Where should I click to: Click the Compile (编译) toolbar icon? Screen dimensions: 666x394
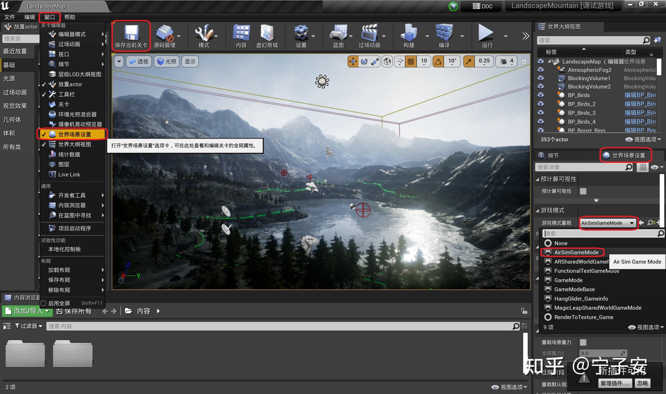click(x=444, y=34)
